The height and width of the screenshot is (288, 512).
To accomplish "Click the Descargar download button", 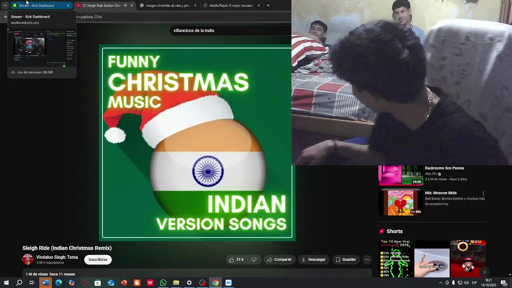I will [x=313, y=260].
